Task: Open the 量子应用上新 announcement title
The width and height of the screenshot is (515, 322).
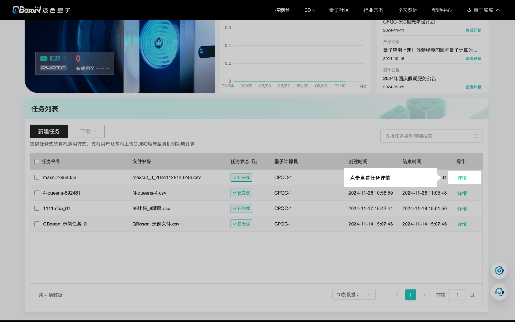Action: (x=430, y=50)
